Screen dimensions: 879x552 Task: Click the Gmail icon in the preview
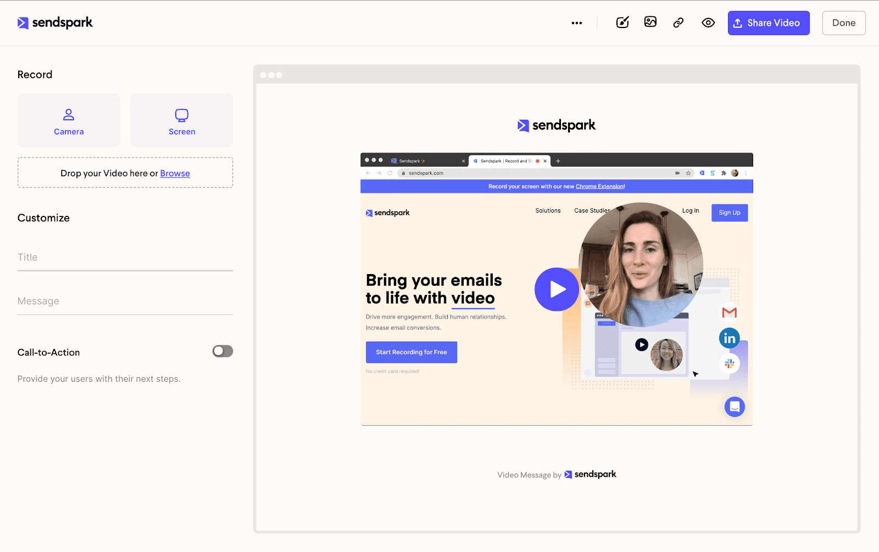[x=730, y=313]
